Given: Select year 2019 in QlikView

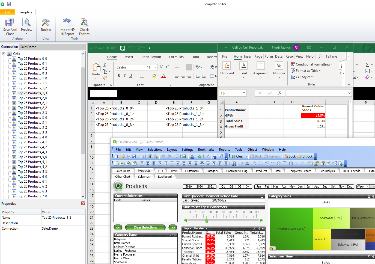Looking at the screenshot, I should [x=189, y=186].
